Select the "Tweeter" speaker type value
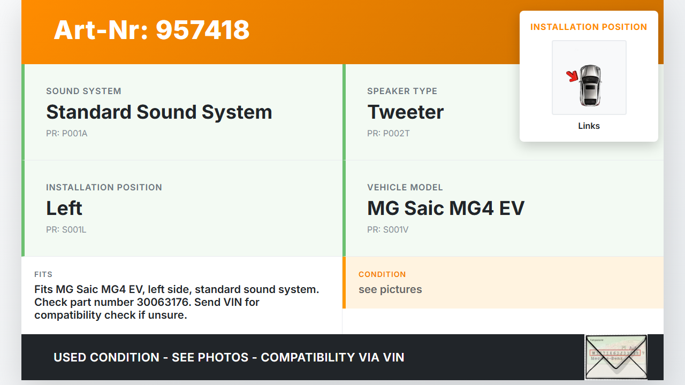685x385 pixels. [x=405, y=112]
